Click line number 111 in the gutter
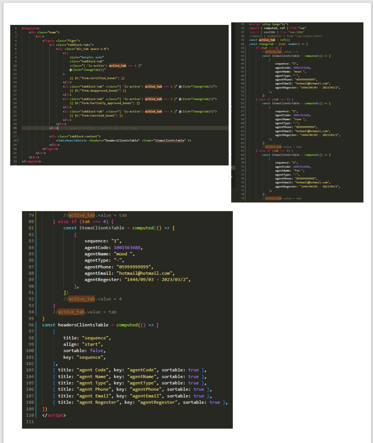 [30, 422]
